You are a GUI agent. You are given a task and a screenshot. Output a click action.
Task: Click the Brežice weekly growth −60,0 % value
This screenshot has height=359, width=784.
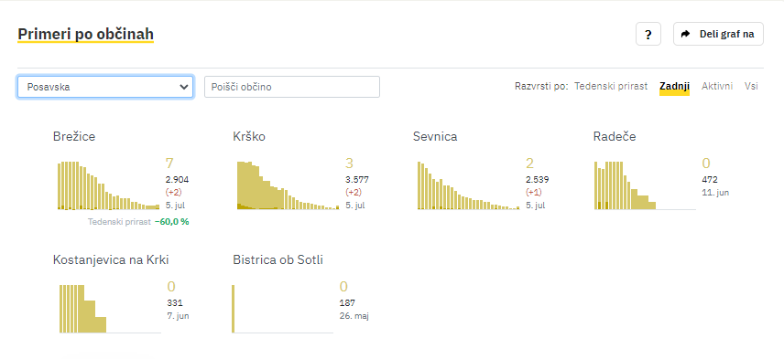[171, 222]
